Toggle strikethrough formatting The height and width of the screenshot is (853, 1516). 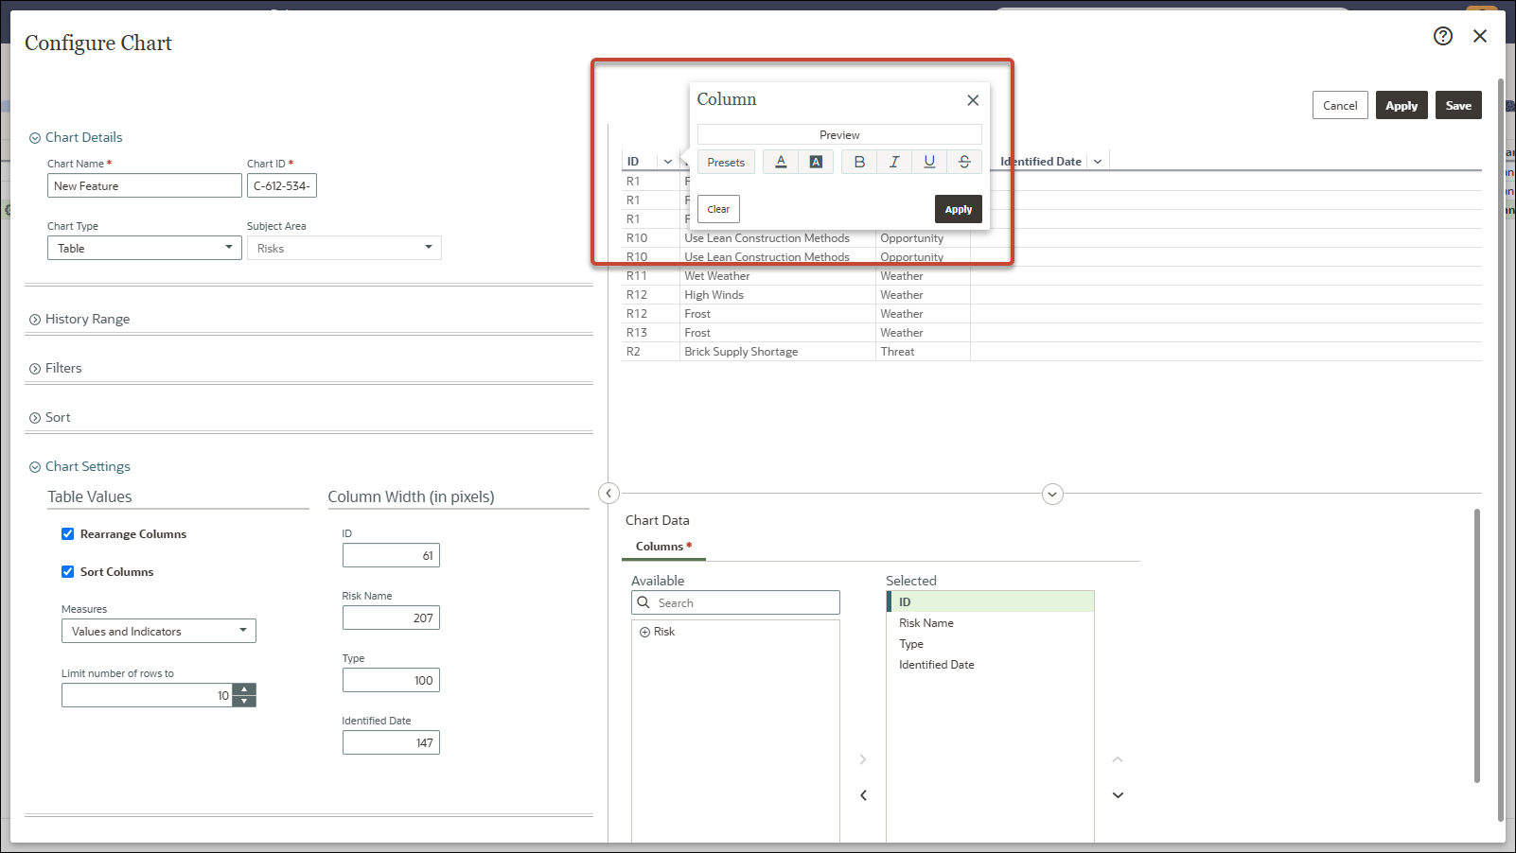coord(964,162)
